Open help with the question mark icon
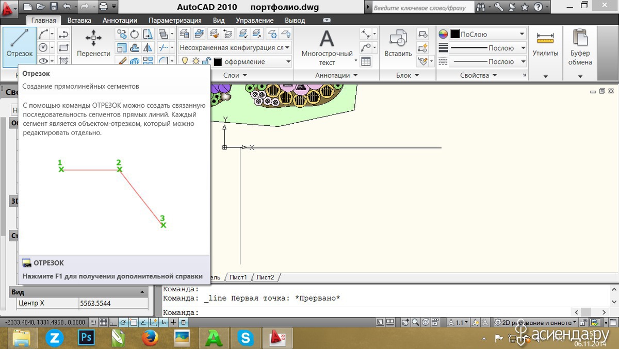The height and width of the screenshot is (349, 619). click(x=538, y=7)
